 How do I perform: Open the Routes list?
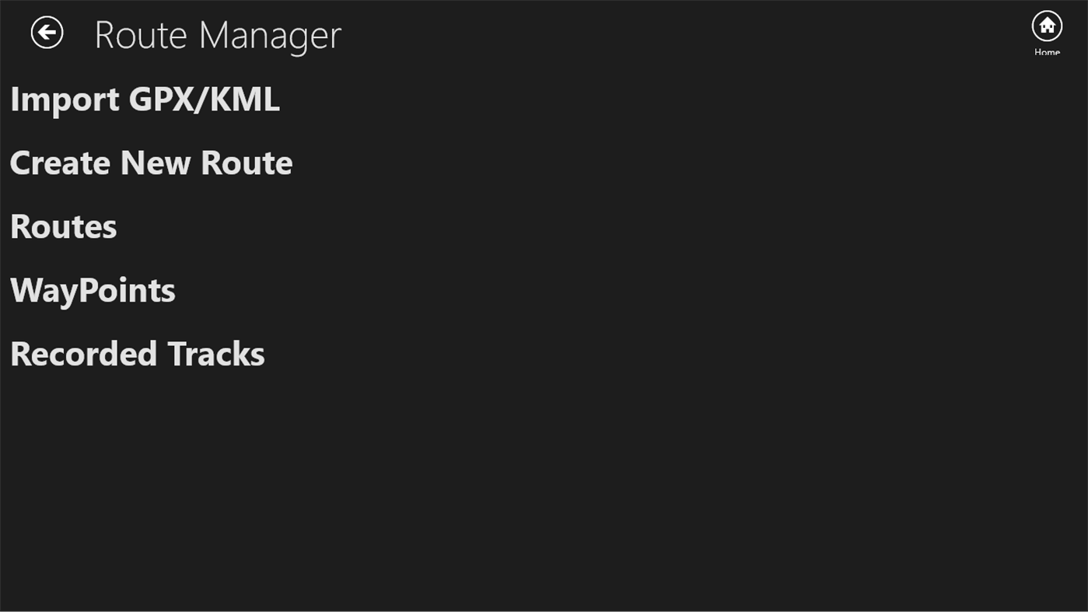pos(63,227)
